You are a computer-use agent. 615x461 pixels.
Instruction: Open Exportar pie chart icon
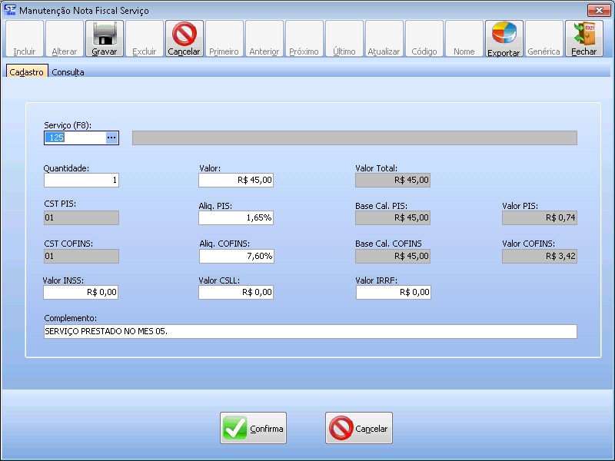click(x=504, y=38)
